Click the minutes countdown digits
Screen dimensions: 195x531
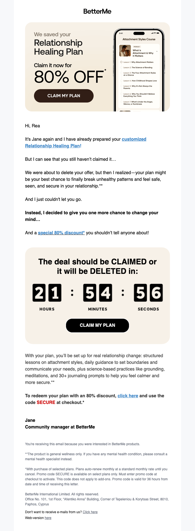pyautogui.click(x=97, y=293)
